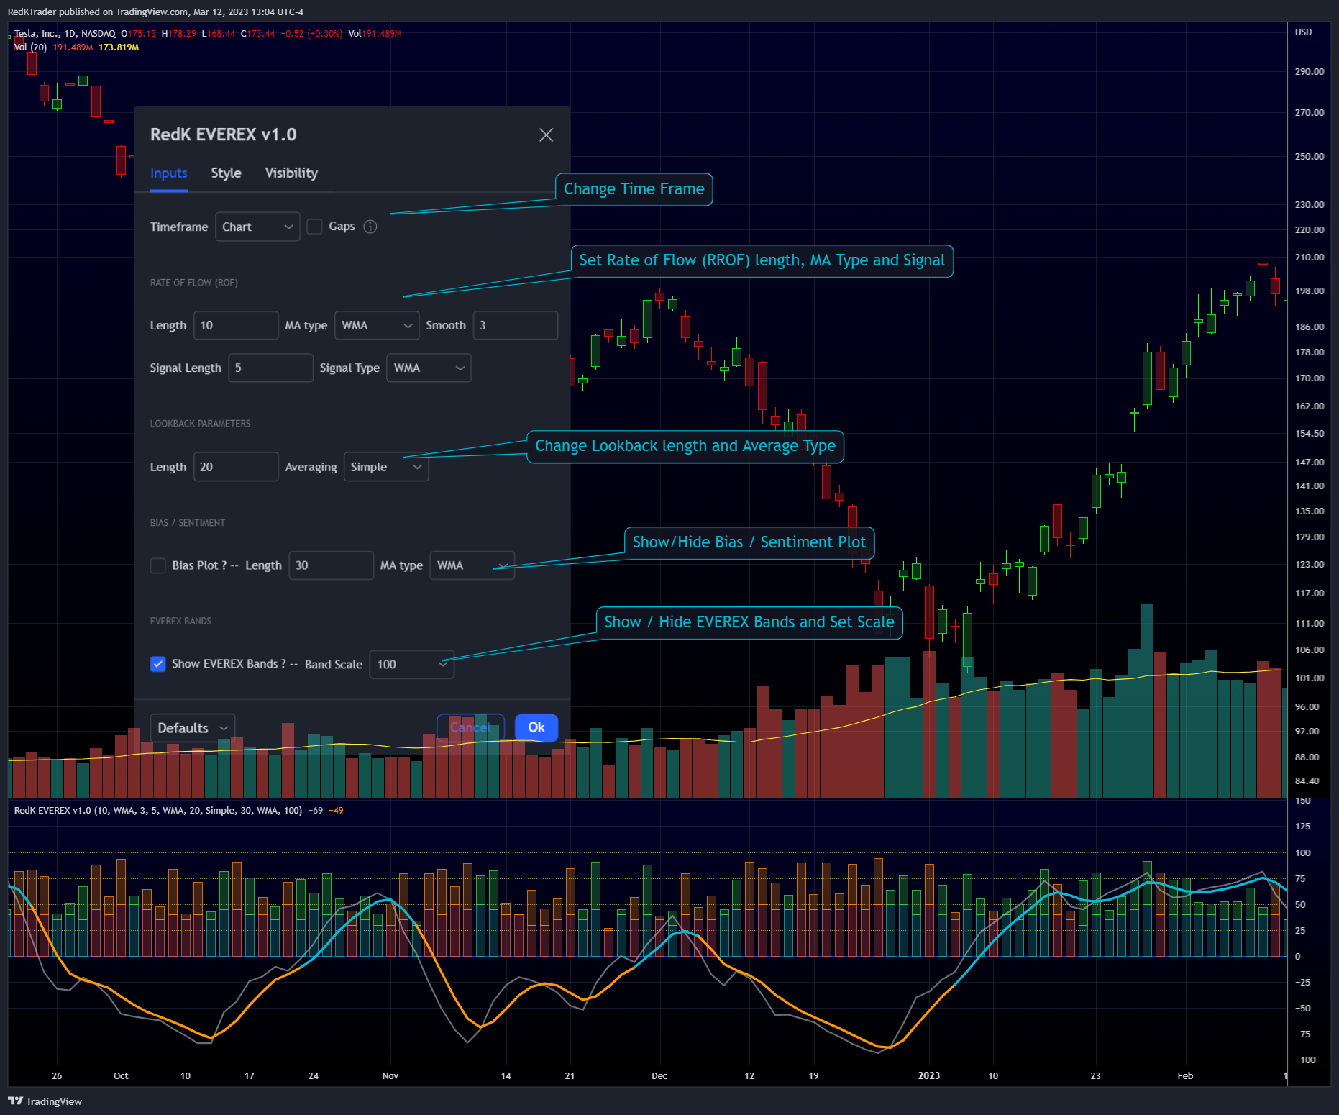Image resolution: width=1339 pixels, height=1115 pixels.
Task: Click the RedK EVEREX v1.0 pane legend
Action: (x=158, y=811)
